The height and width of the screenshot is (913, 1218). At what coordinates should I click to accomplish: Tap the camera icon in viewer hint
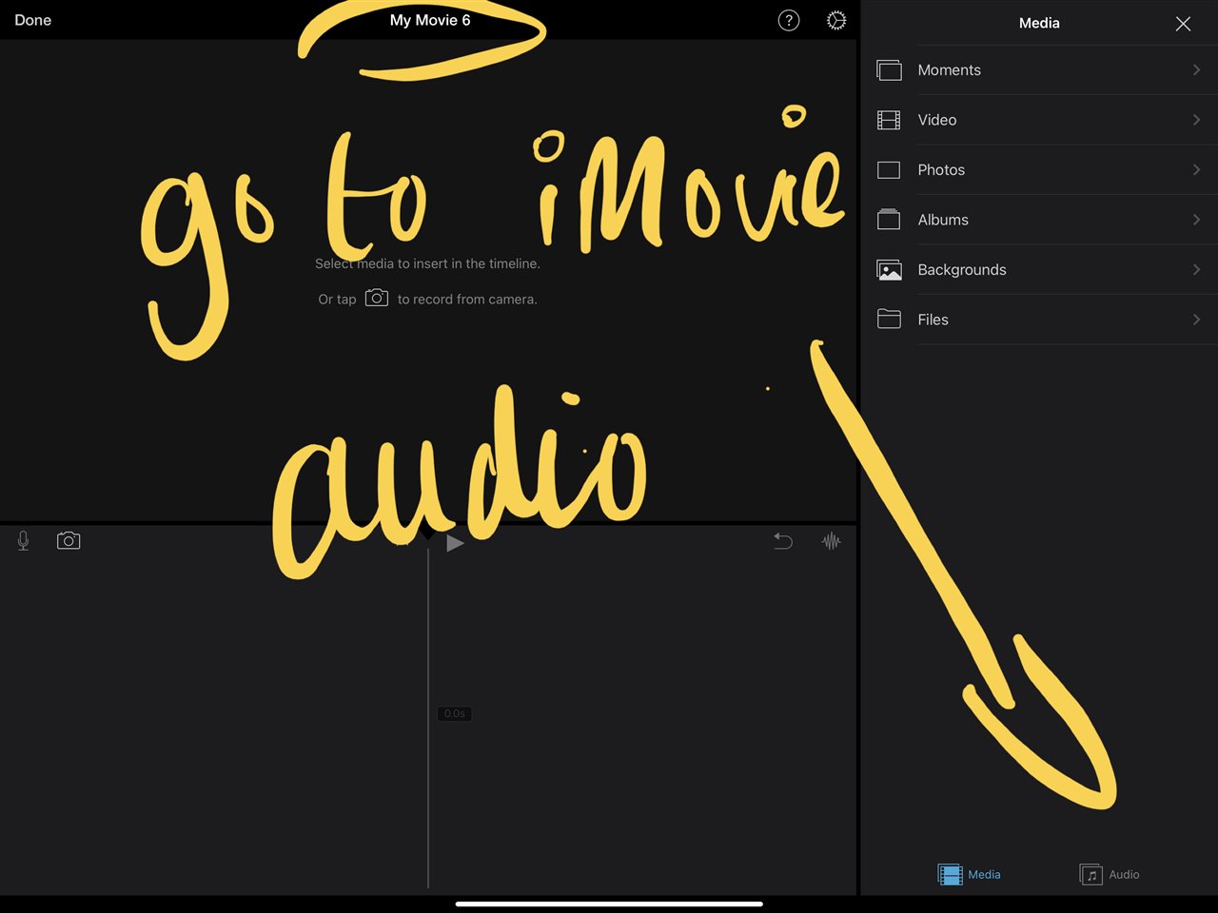tap(377, 298)
